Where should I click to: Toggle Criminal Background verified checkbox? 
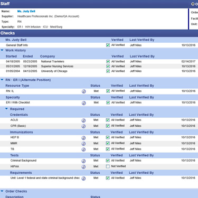pyautogui.click(x=108, y=161)
